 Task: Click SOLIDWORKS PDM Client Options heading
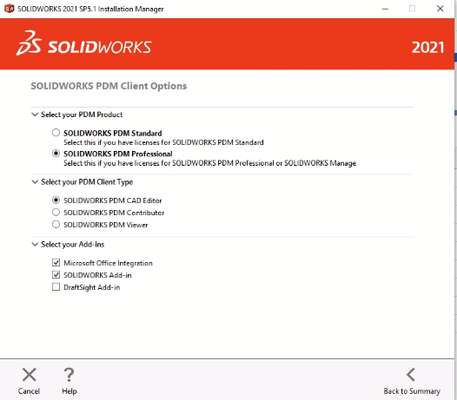pyautogui.click(x=109, y=86)
